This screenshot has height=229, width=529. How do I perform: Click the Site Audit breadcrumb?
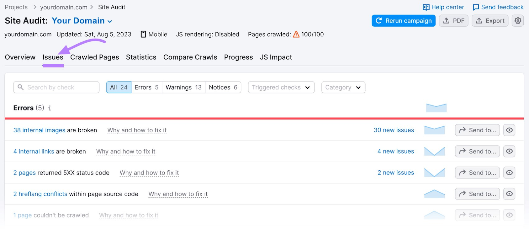pyautogui.click(x=112, y=7)
